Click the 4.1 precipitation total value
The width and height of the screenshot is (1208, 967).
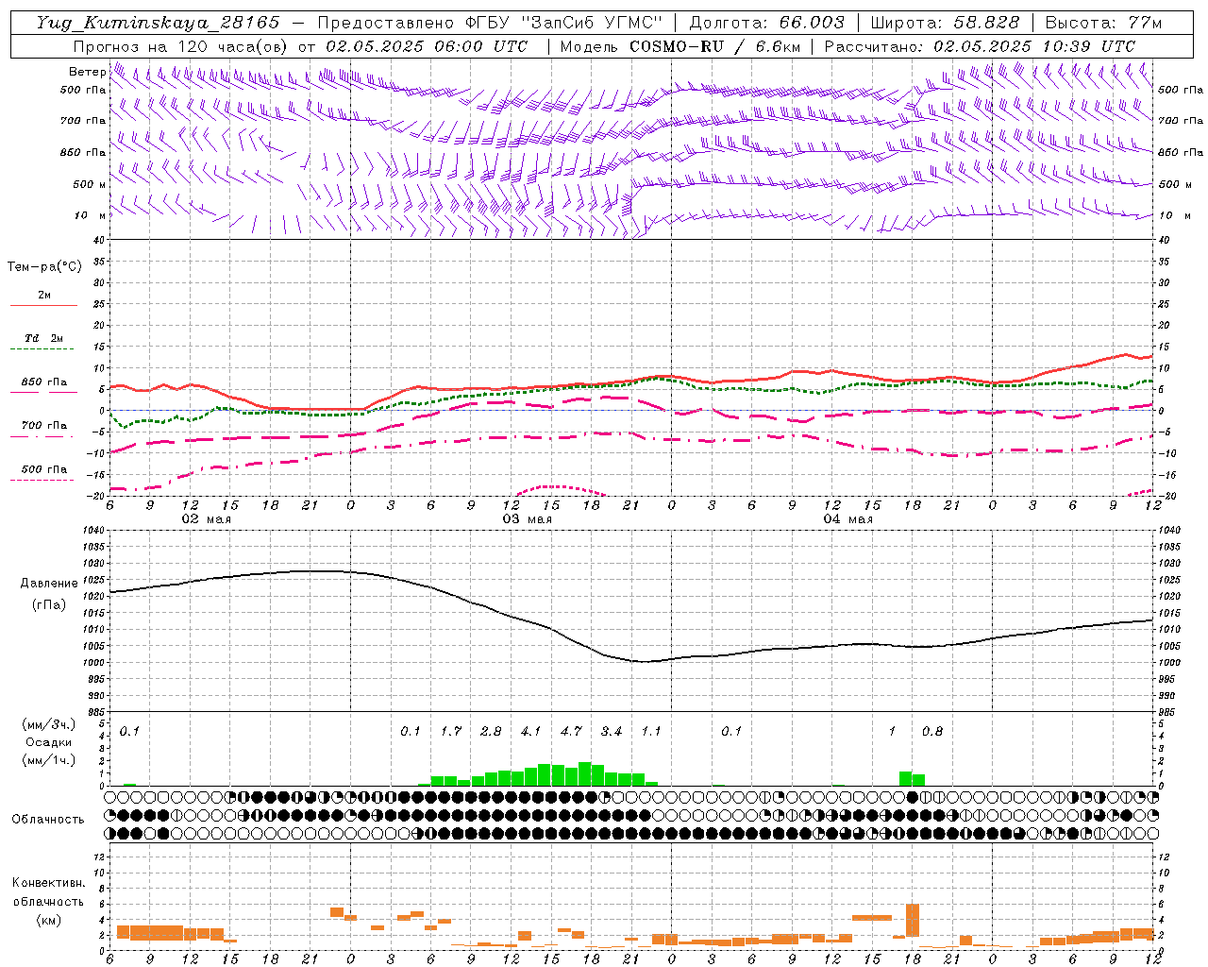point(531,731)
